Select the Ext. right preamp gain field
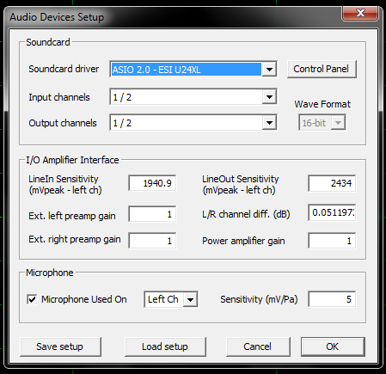 [152, 240]
